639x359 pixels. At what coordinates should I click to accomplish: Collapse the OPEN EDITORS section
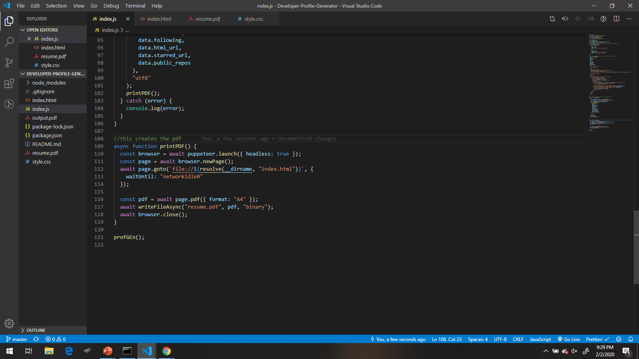(x=42, y=30)
